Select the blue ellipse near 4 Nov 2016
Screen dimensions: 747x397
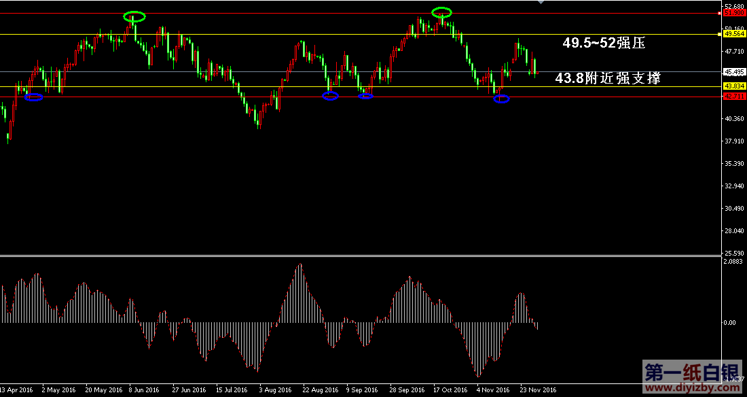point(501,99)
